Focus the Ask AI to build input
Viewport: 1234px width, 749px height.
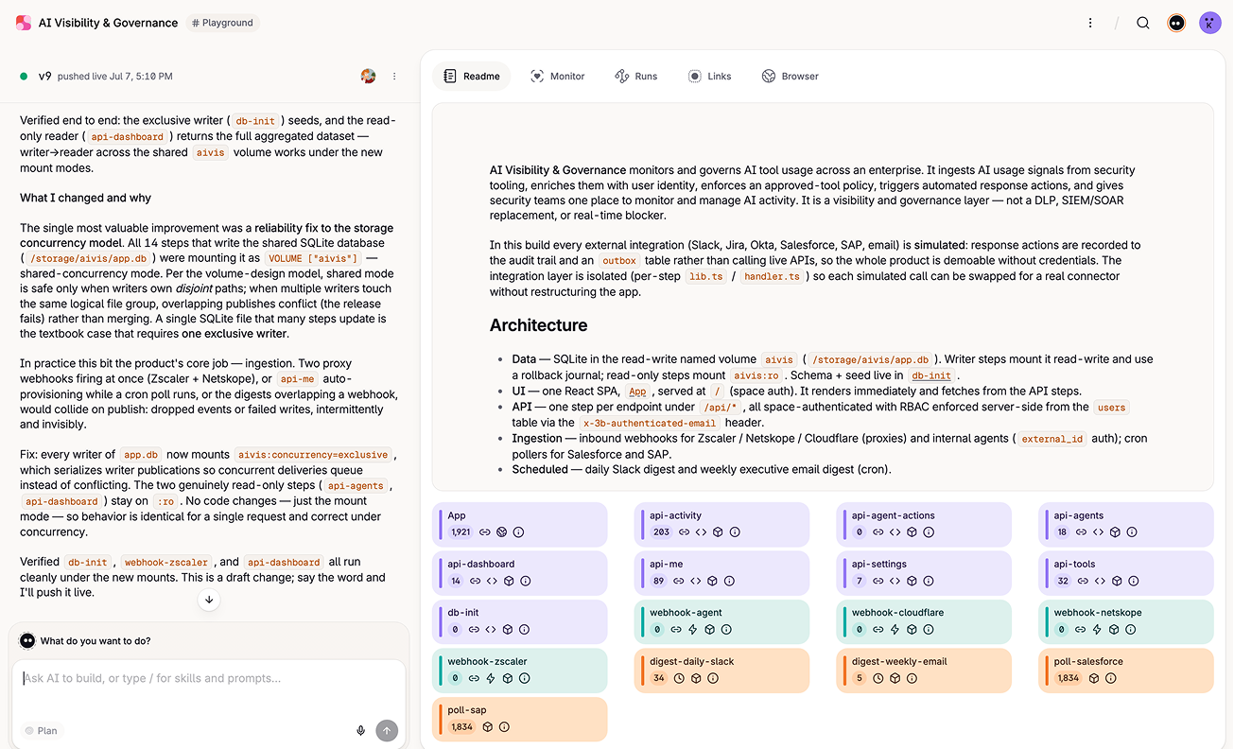click(x=209, y=678)
